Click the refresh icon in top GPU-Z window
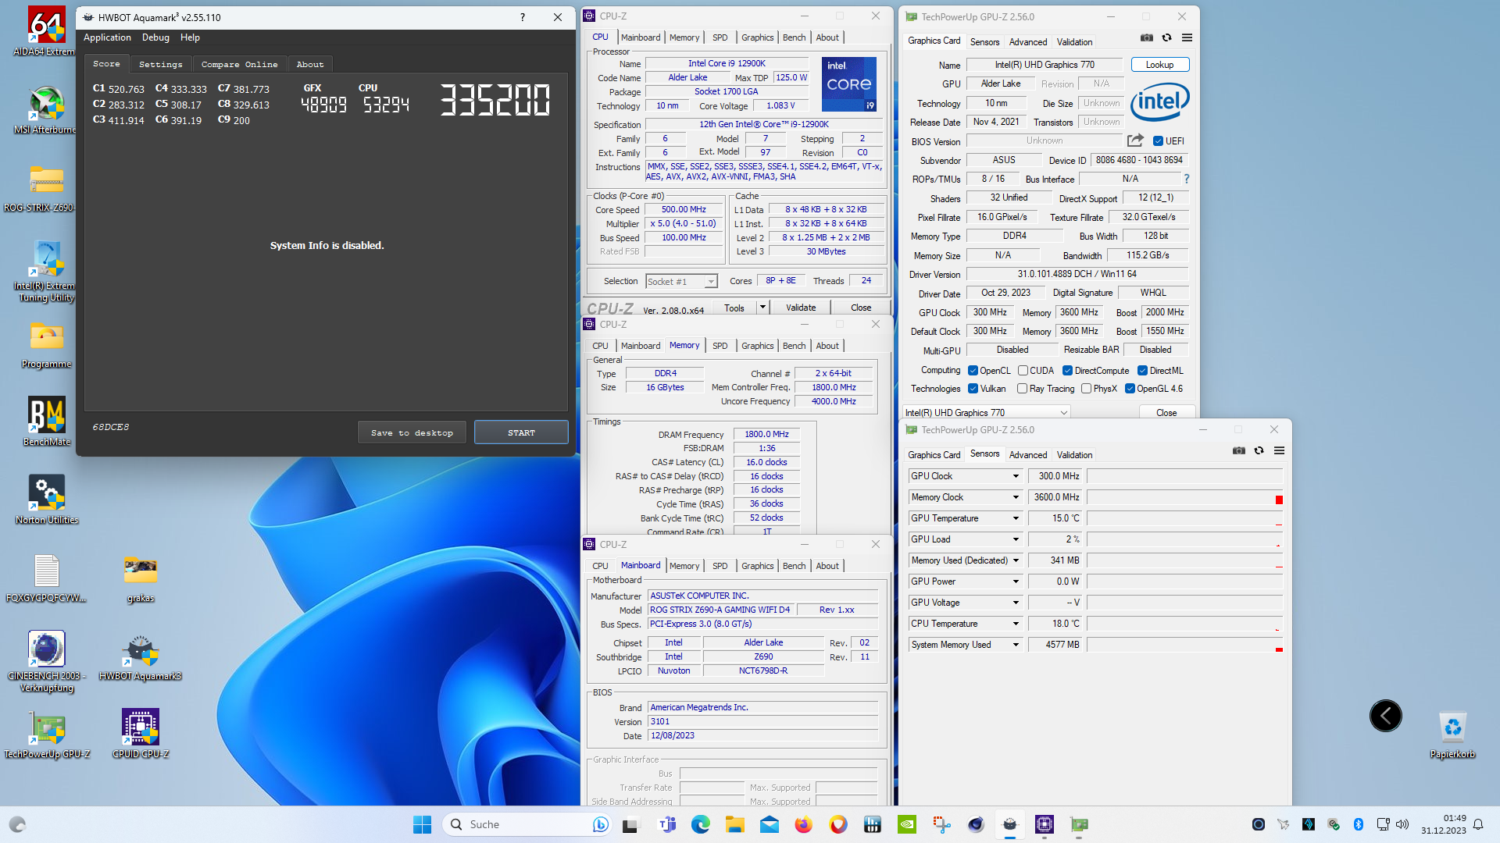Viewport: 1500px width, 843px height. click(x=1166, y=37)
